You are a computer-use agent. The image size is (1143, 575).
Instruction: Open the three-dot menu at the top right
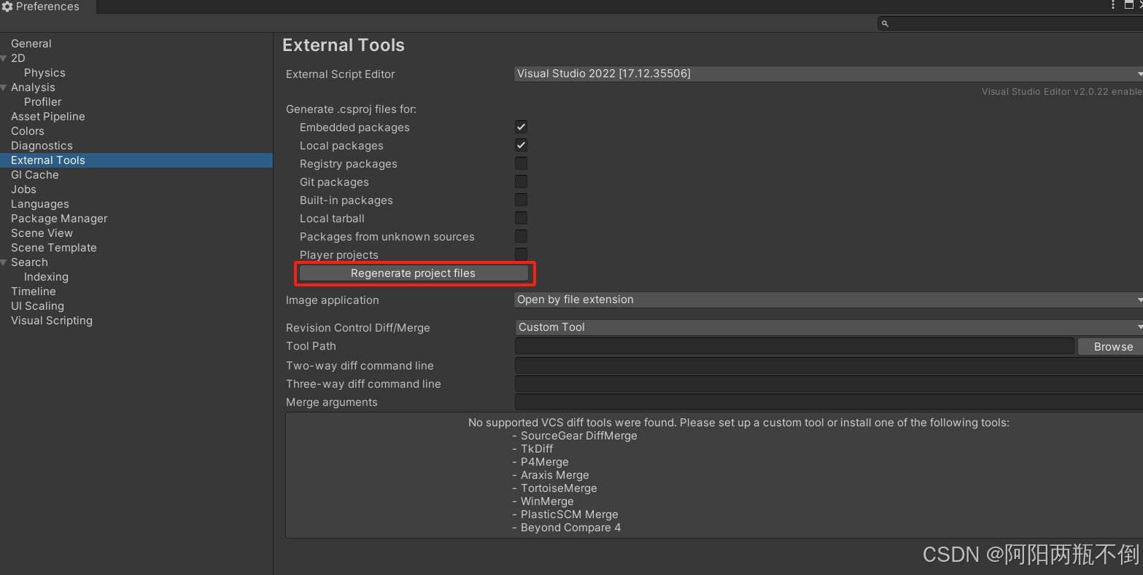pyautogui.click(x=1112, y=5)
